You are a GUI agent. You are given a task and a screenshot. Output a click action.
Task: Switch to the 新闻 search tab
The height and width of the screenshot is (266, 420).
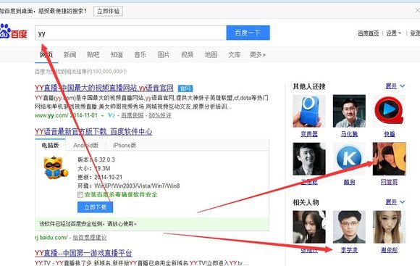point(70,54)
